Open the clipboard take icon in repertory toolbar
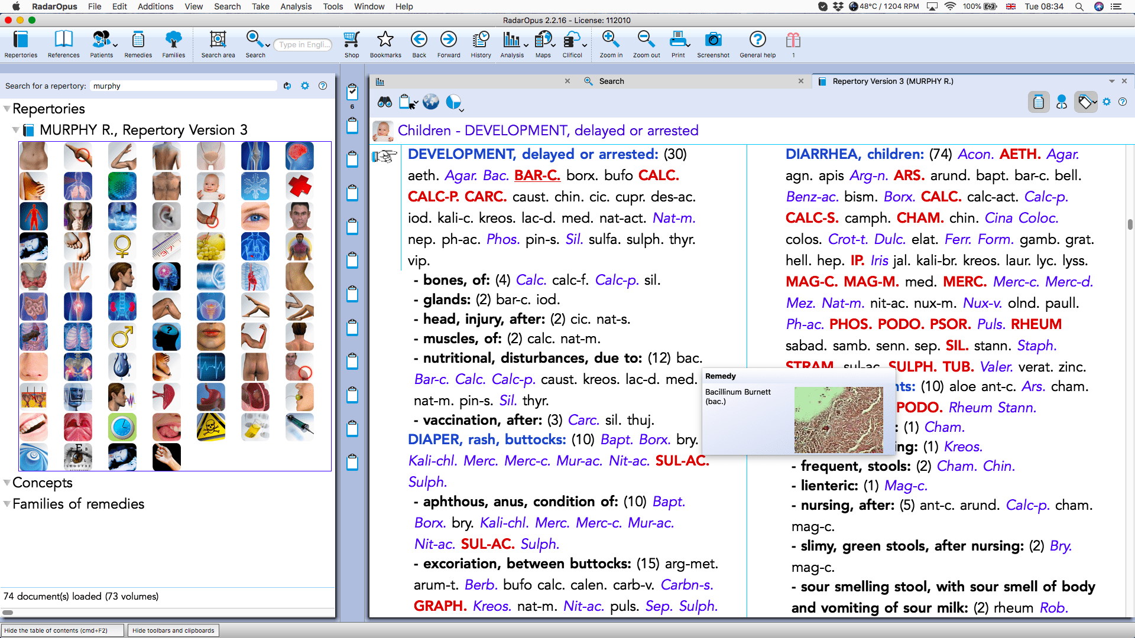Image resolution: width=1135 pixels, height=638 pixels. click(x=407, y=102)
